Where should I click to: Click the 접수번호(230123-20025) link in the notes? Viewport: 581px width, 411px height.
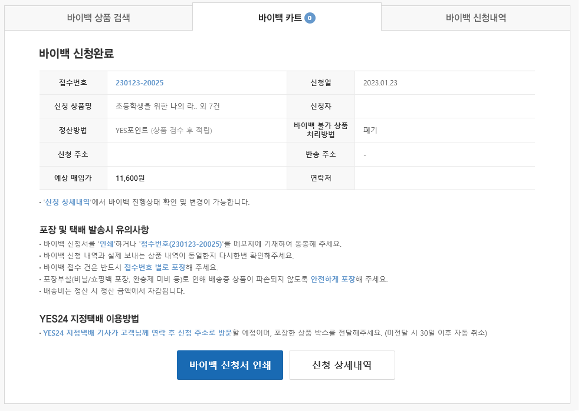click(181, 244)
